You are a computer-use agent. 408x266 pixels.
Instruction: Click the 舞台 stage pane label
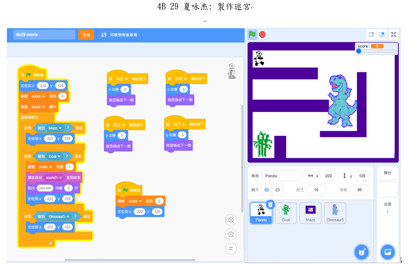387,173
